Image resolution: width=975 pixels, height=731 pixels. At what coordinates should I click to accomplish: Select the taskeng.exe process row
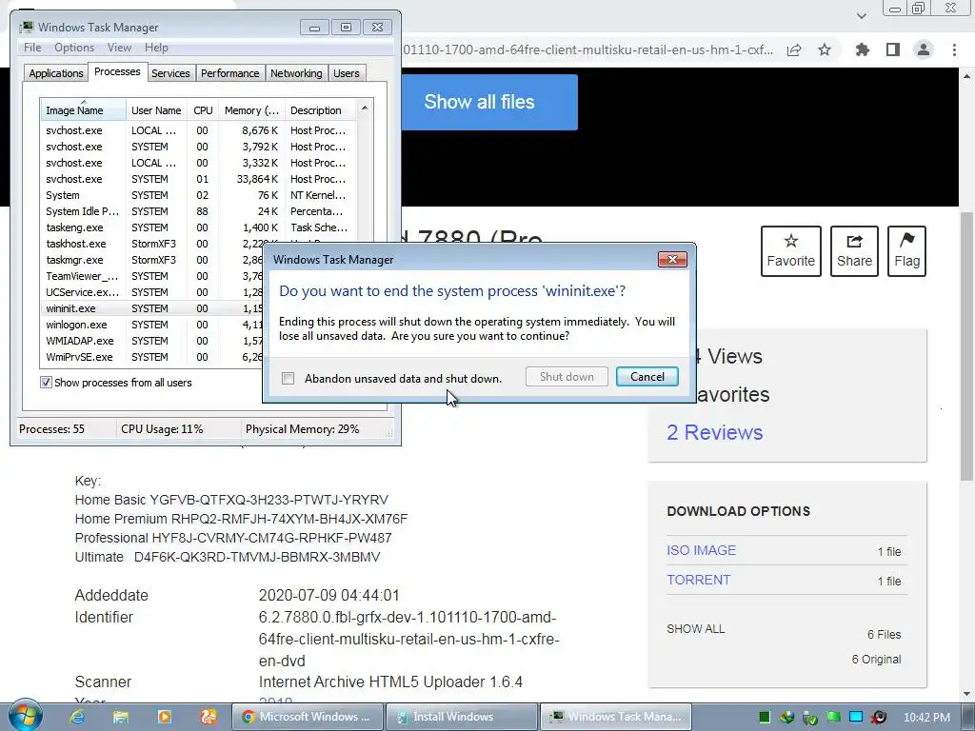tap(199, 227)
